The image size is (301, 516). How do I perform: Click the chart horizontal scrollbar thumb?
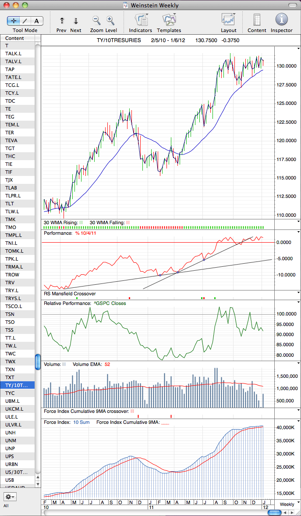[x=275, y=512]
